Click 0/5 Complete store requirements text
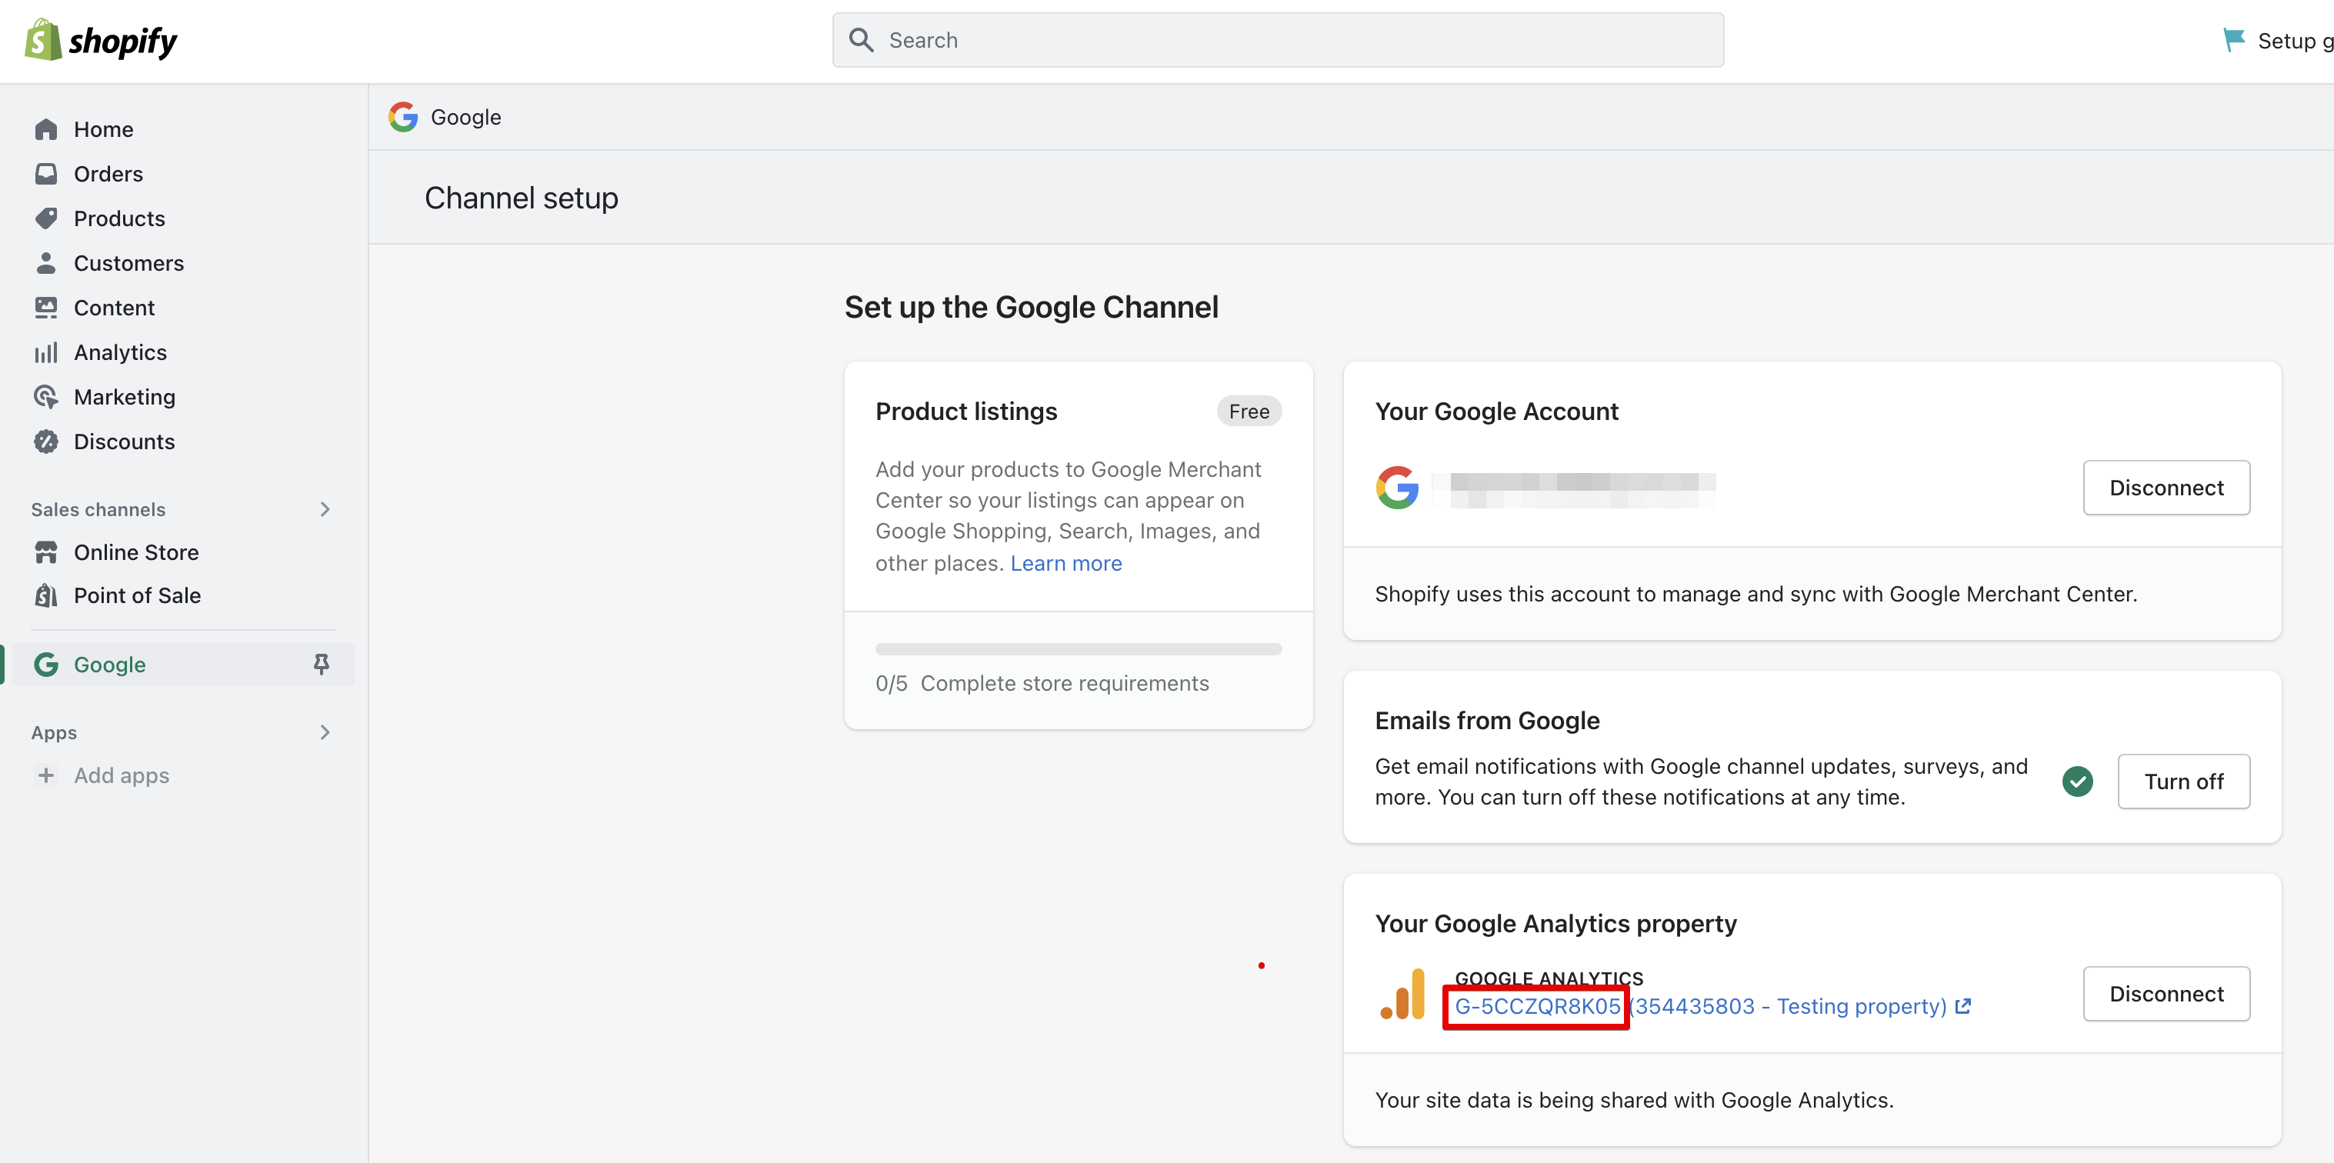This screenshot has height=1163, width=2334. point(1042,682)
